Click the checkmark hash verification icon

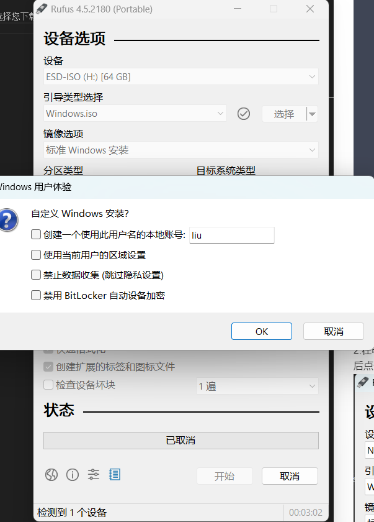point(244,114)
